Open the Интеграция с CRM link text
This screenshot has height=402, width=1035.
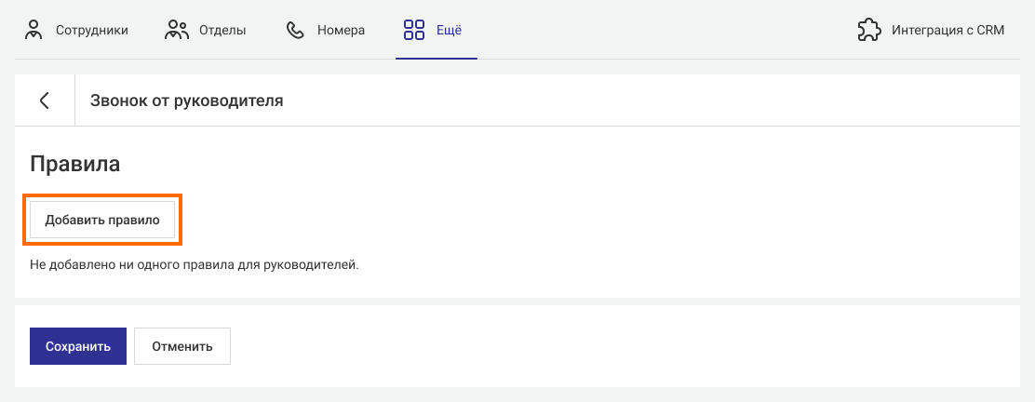pyautogui.click(x=948, y=30)
